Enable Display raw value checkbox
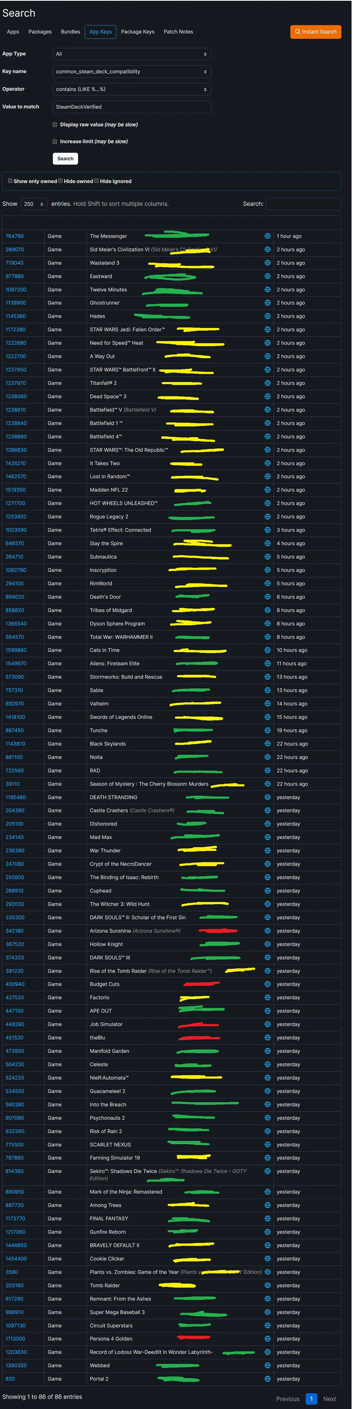This screenshot has height=1409, width=363. pyautogui.click(x=54, y=125)
